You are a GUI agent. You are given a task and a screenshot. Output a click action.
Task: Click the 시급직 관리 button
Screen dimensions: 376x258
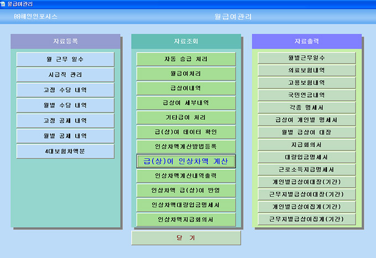(x=65, y=74)
